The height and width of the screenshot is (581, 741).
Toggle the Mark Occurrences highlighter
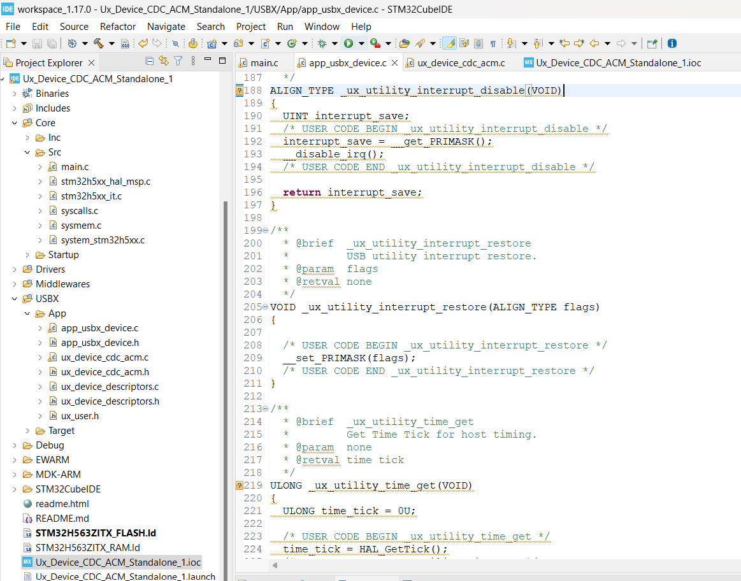click(x=448, y=43)
